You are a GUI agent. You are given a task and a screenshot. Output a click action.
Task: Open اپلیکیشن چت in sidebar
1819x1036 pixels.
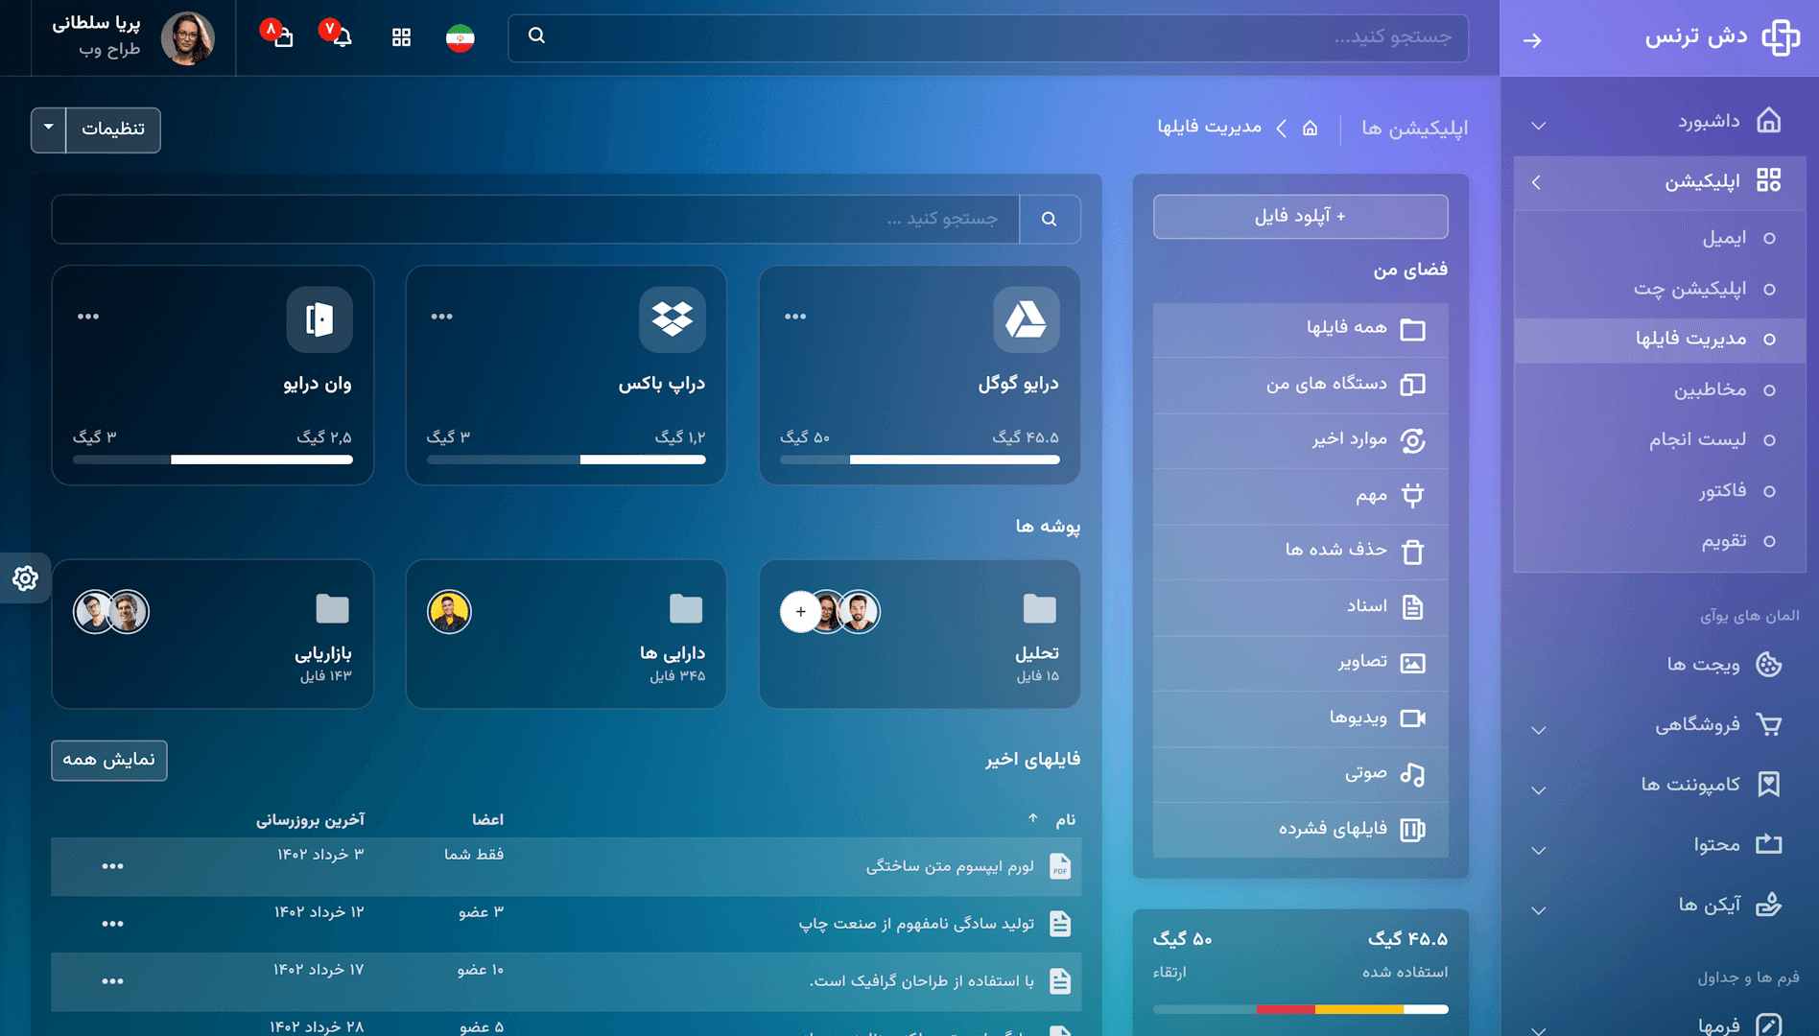(1660, 289)
